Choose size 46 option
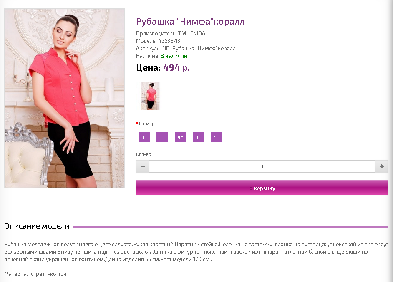This screenshot has height=282, width=393. point(181,137)
